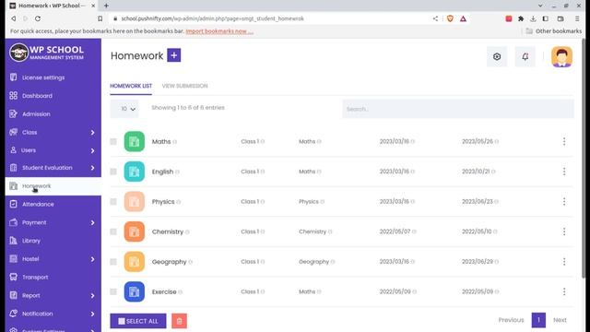This screenshot has height=332, width=590.
Task: Select the Transport bus icon
Action: pyautogui.click(x=14, y=277)
